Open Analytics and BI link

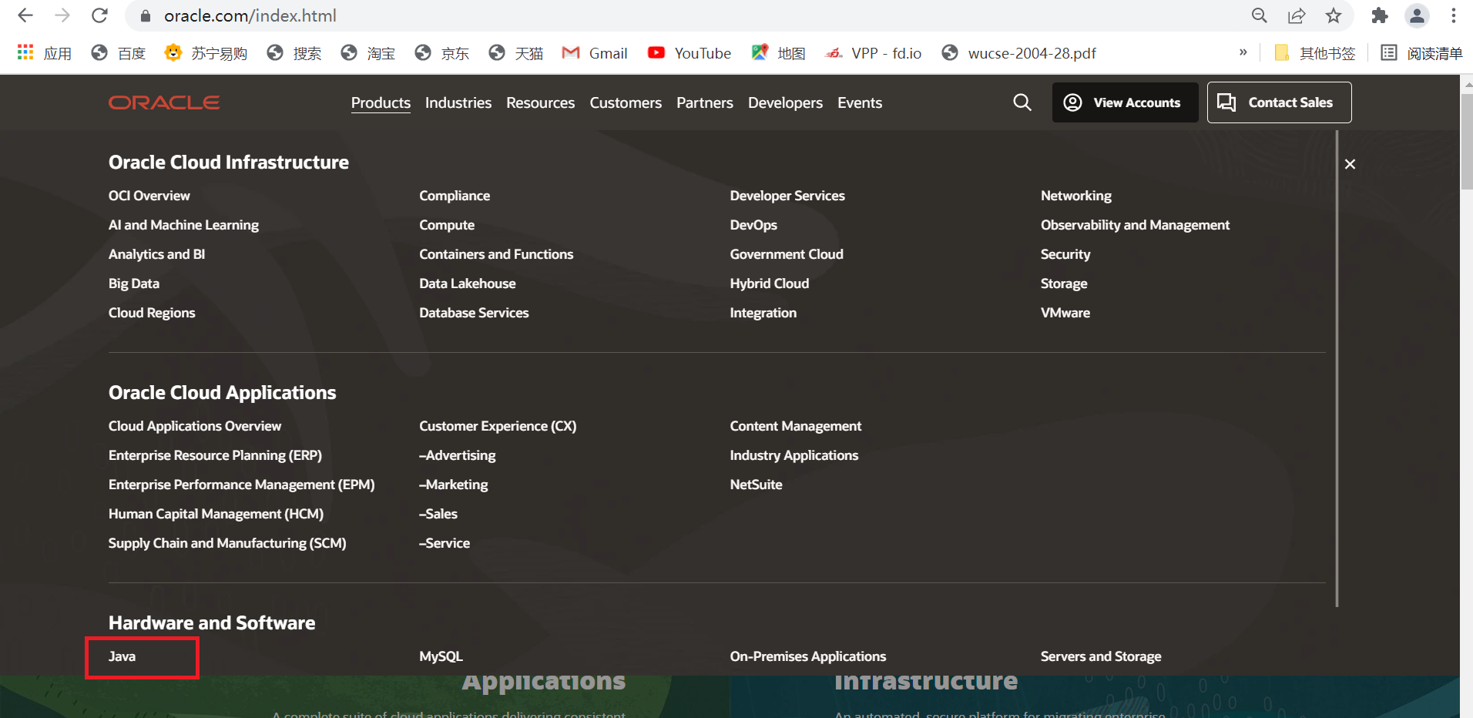156,254
